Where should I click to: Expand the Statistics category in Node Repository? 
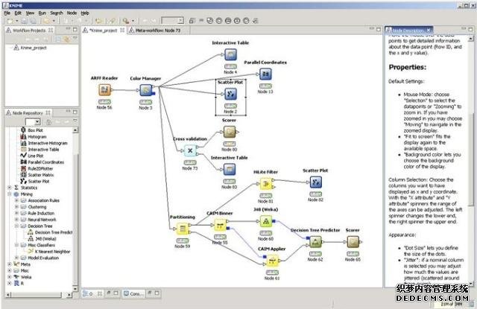8,188
